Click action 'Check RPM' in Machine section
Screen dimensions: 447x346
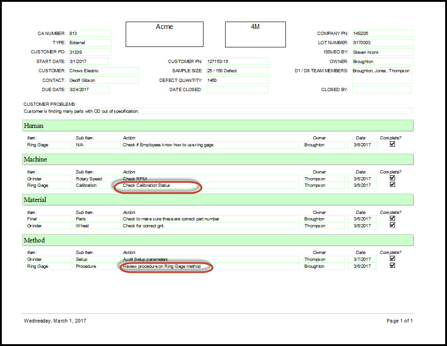210,179
